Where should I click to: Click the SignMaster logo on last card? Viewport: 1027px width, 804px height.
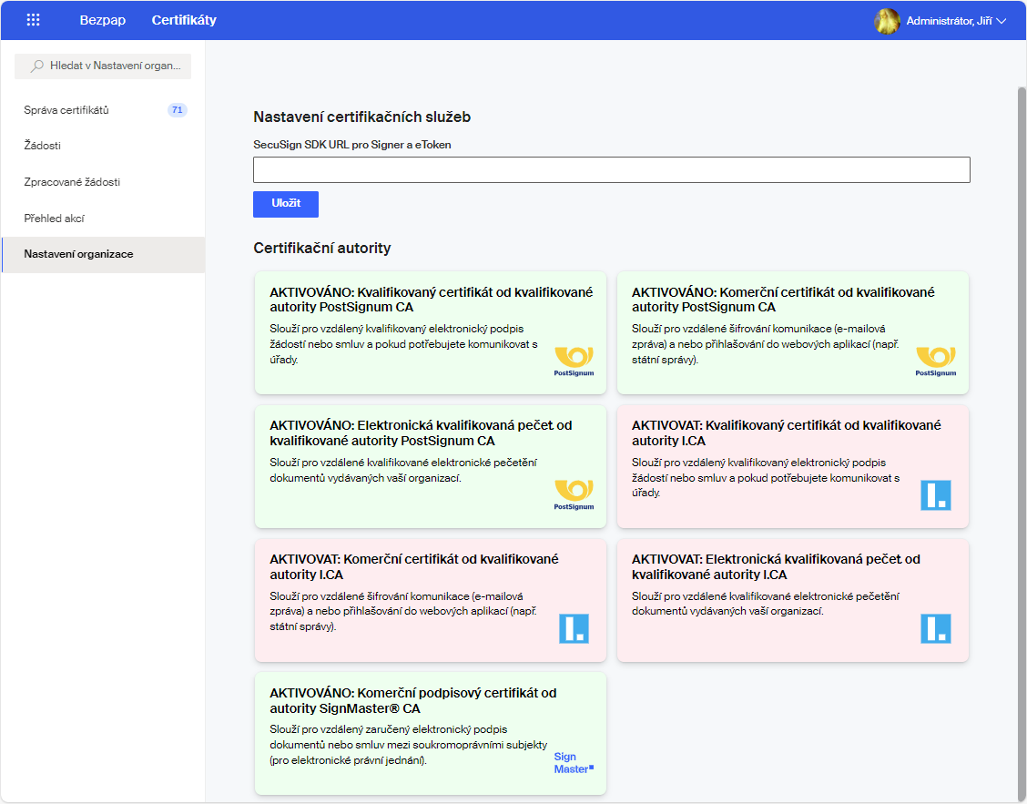tap(574, 763)
